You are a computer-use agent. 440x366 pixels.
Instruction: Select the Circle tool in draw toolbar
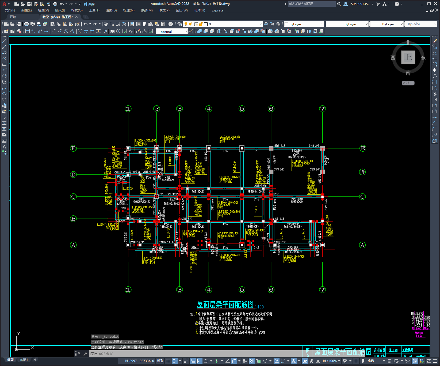tap(4, 76)
